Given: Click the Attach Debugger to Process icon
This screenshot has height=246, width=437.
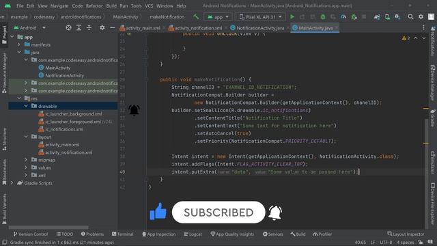Looking at the screenshot, I should tap(354, 16).
